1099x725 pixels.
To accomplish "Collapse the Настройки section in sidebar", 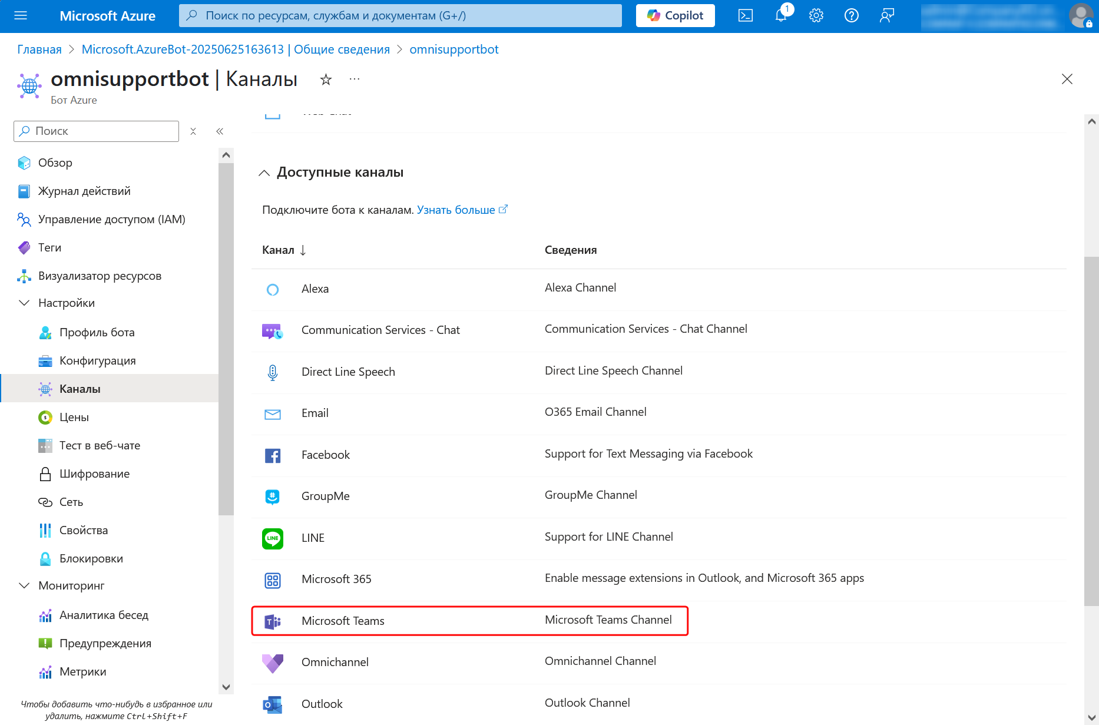I will click(24, 303).
